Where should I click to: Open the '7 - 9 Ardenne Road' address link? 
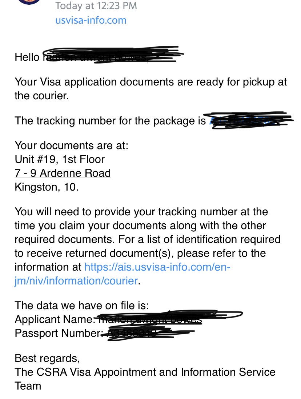click(63, 173)
